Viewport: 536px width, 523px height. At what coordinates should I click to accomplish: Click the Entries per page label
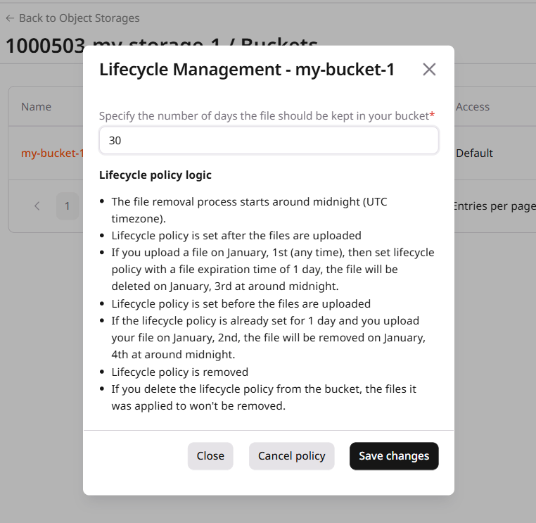(x=494, y=206)
